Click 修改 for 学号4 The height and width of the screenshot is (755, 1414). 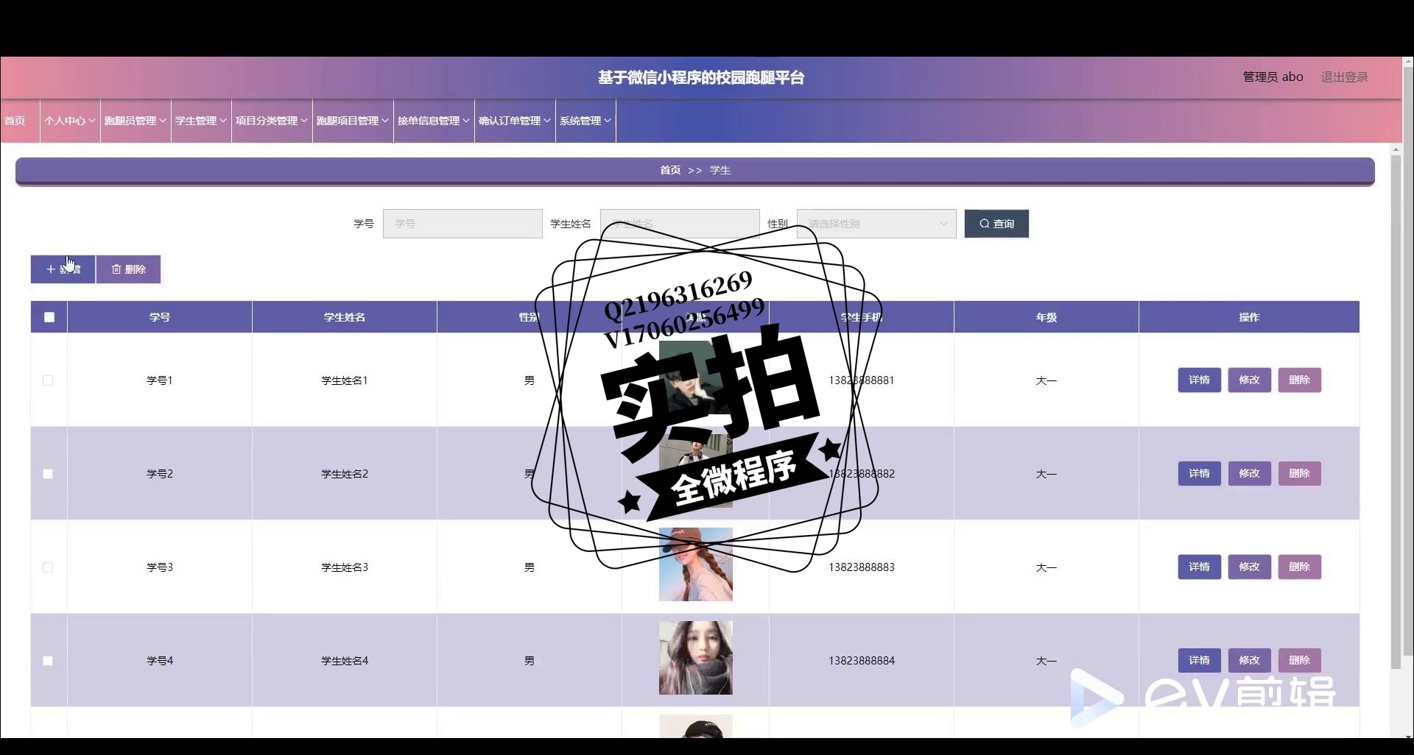[1249, 661]
